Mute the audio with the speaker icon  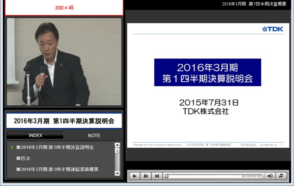270,176
